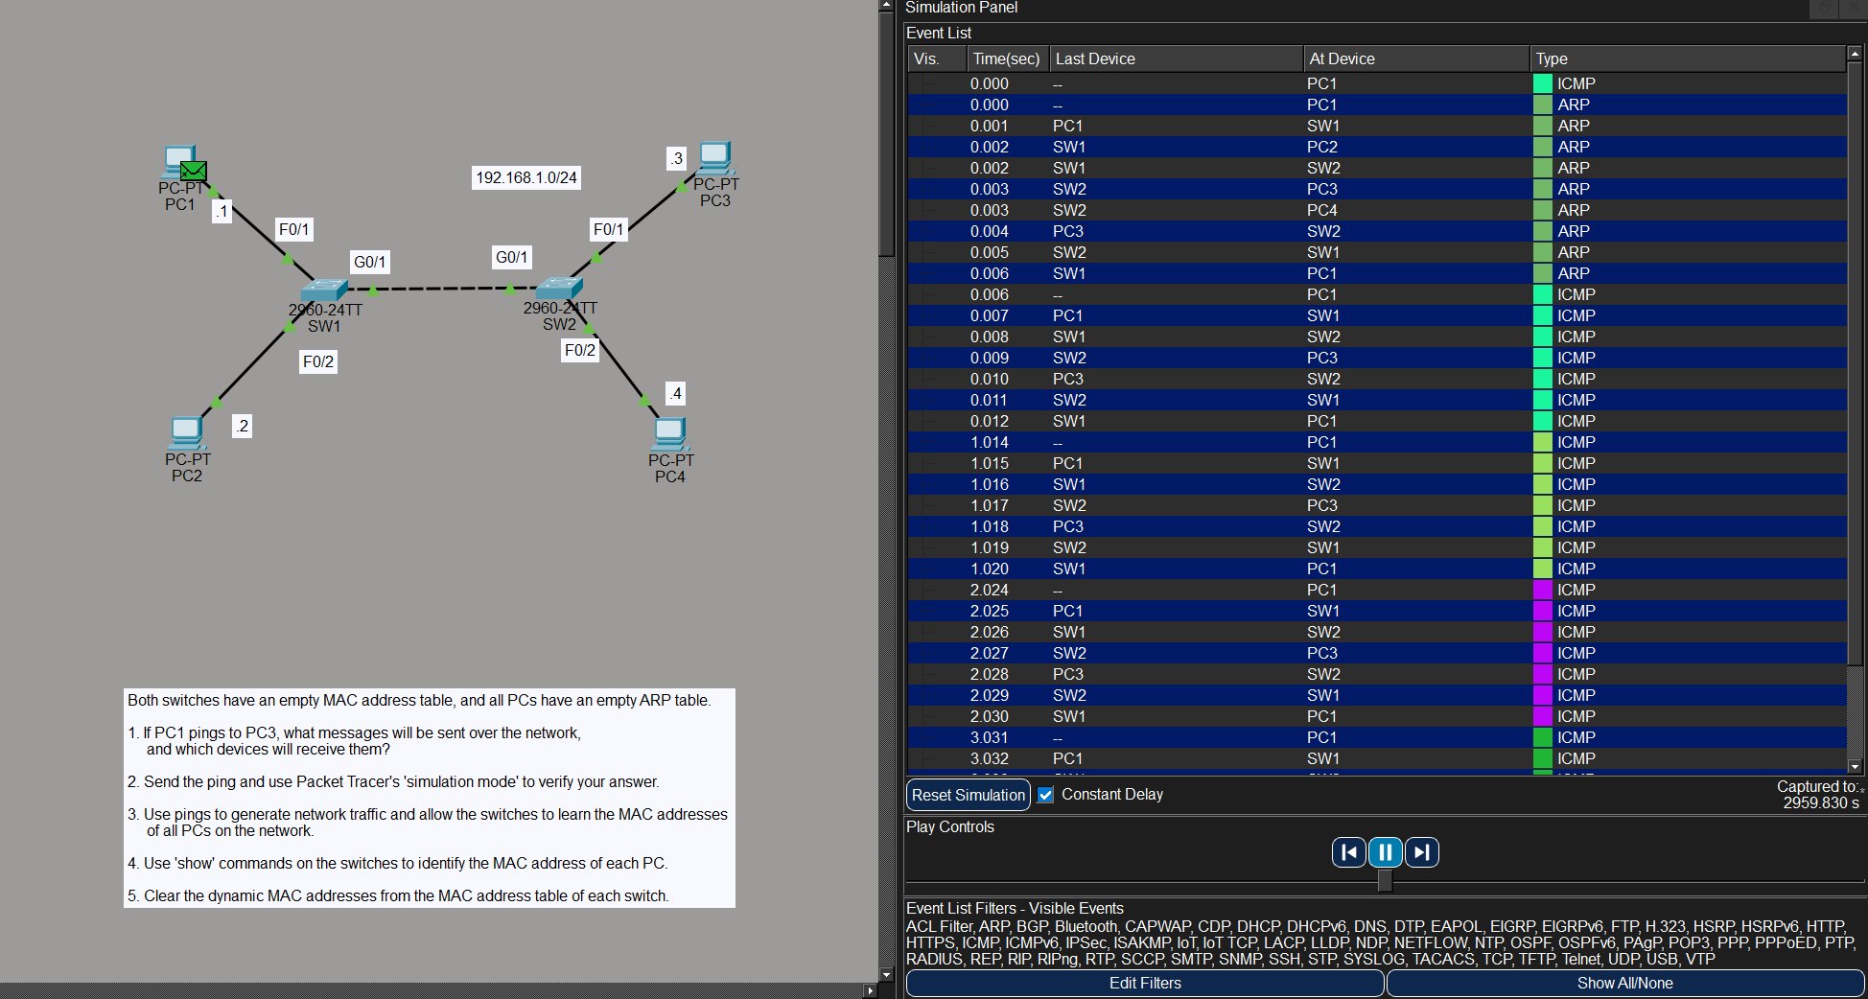Click the F0/1 label near SW1

click(293, 229)
